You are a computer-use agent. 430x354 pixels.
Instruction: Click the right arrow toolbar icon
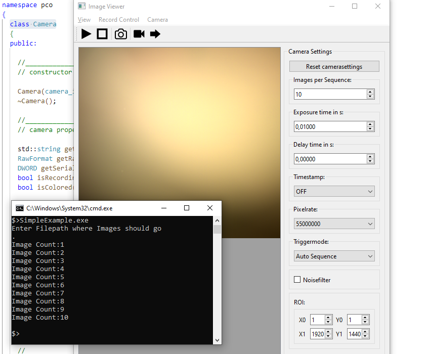(155, 34)
